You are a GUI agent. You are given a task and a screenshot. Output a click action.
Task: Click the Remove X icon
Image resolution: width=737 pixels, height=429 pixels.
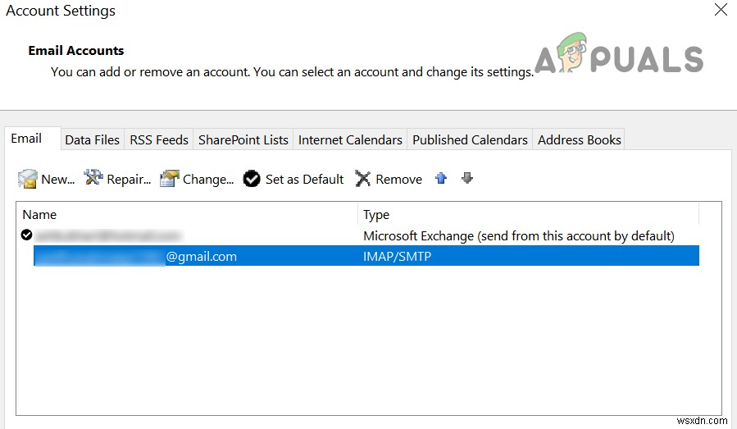pos(363,179)
